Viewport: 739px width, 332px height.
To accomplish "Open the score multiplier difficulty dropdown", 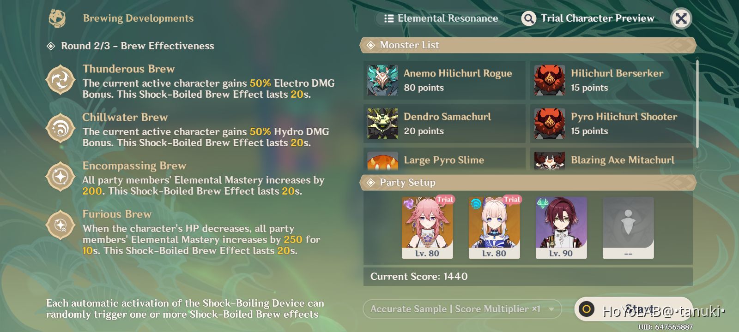I will point(462,309).
